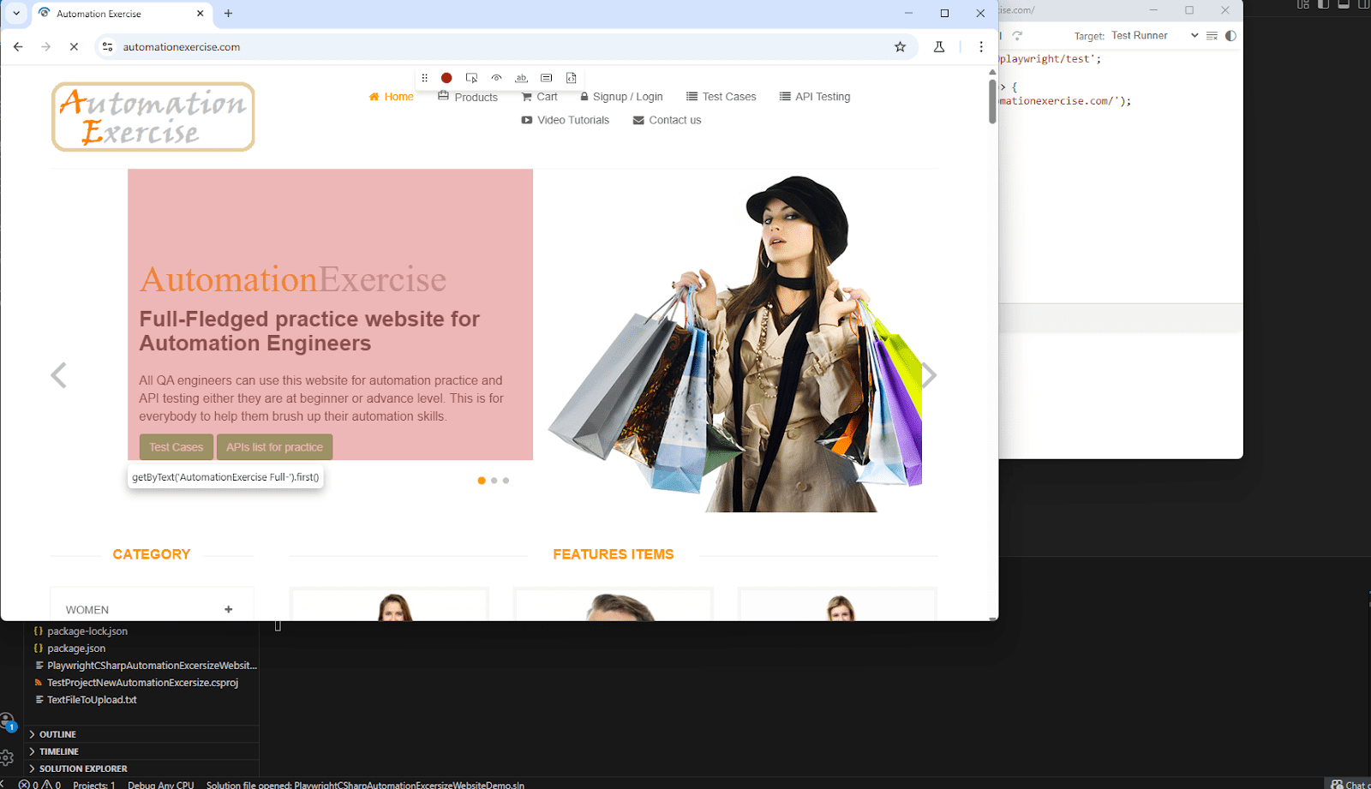Screen dimensions: 1371x789
Task: Toggle the inspector color theme
Action: pyautogui.click(x=1230, y=36)
